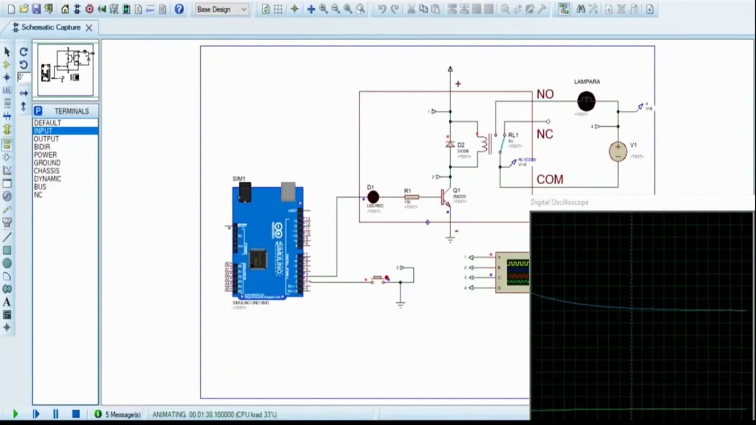This screenshot has height=425, width=756.
Task: Select the Junction dot mode tool
Action: [x=7, y=77]
